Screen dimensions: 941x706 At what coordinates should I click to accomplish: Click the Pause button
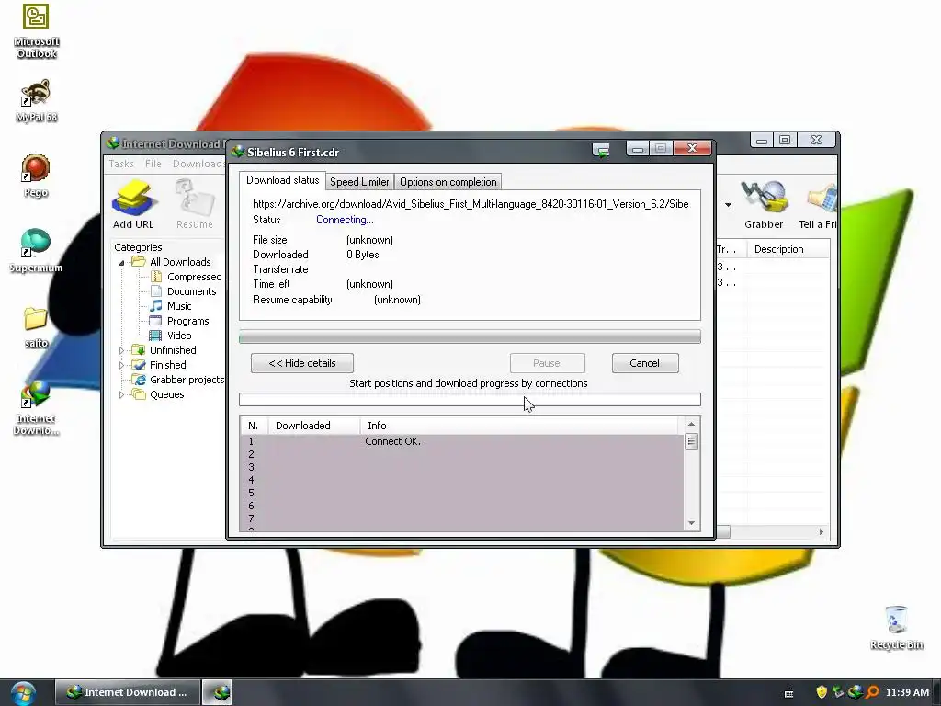(x=547, y=363)
